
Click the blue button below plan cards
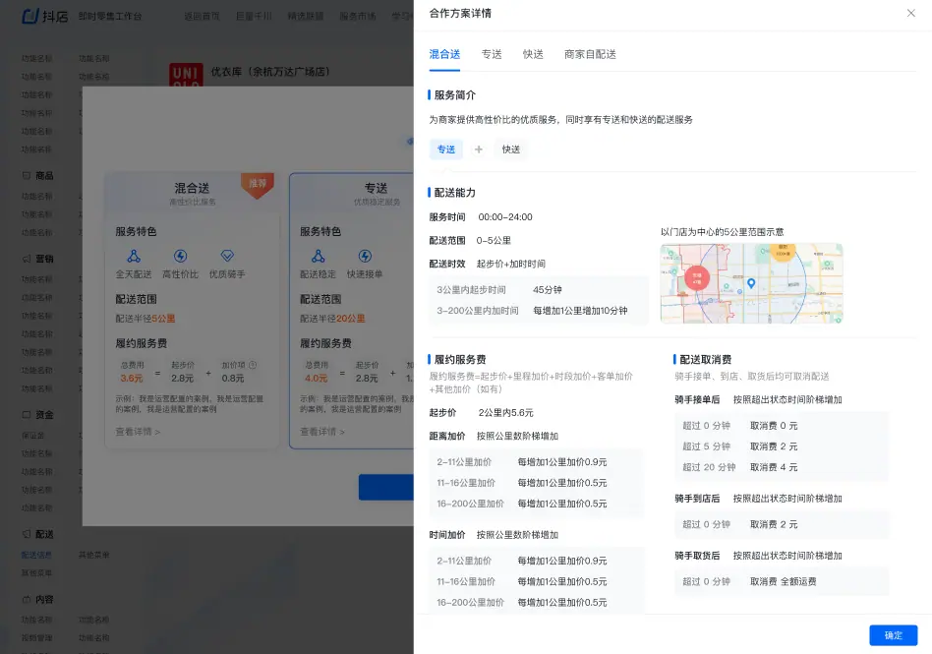[x=385, y=488]
